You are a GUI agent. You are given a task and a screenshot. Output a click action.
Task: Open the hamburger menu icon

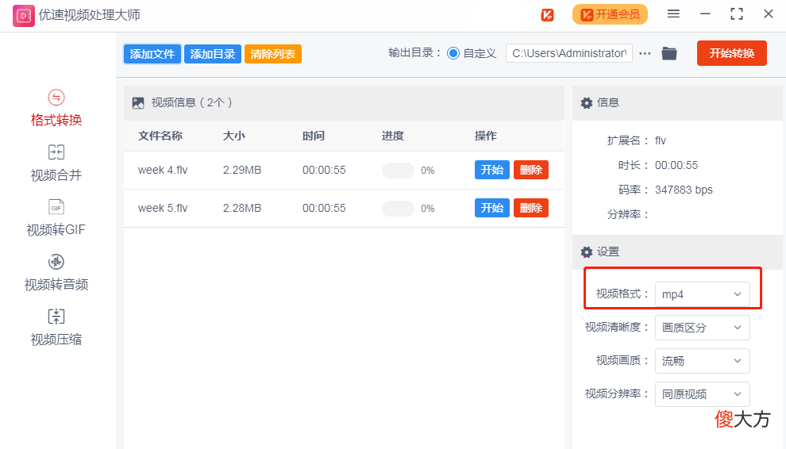674,14
